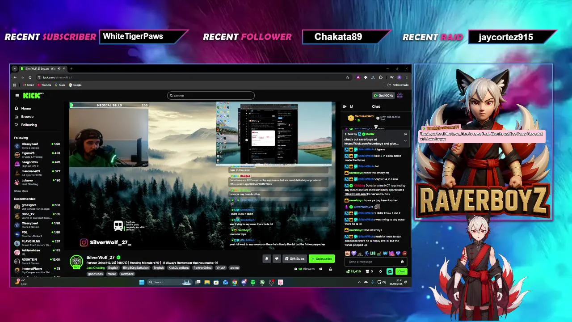Open the tab search dropdown arrow

click(x=15, y=68)
